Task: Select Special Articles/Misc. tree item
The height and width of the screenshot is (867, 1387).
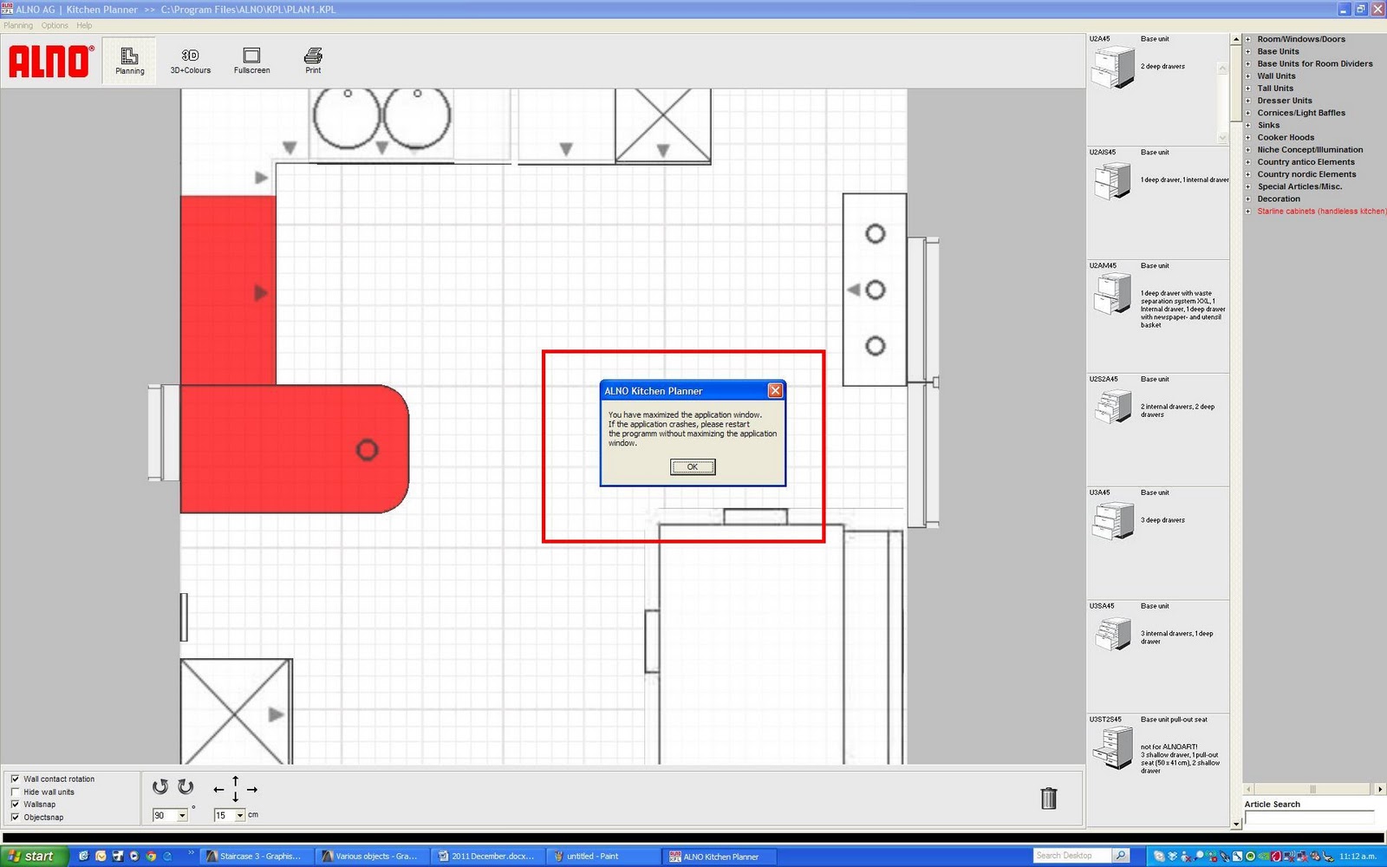Action: [1299, 186]
